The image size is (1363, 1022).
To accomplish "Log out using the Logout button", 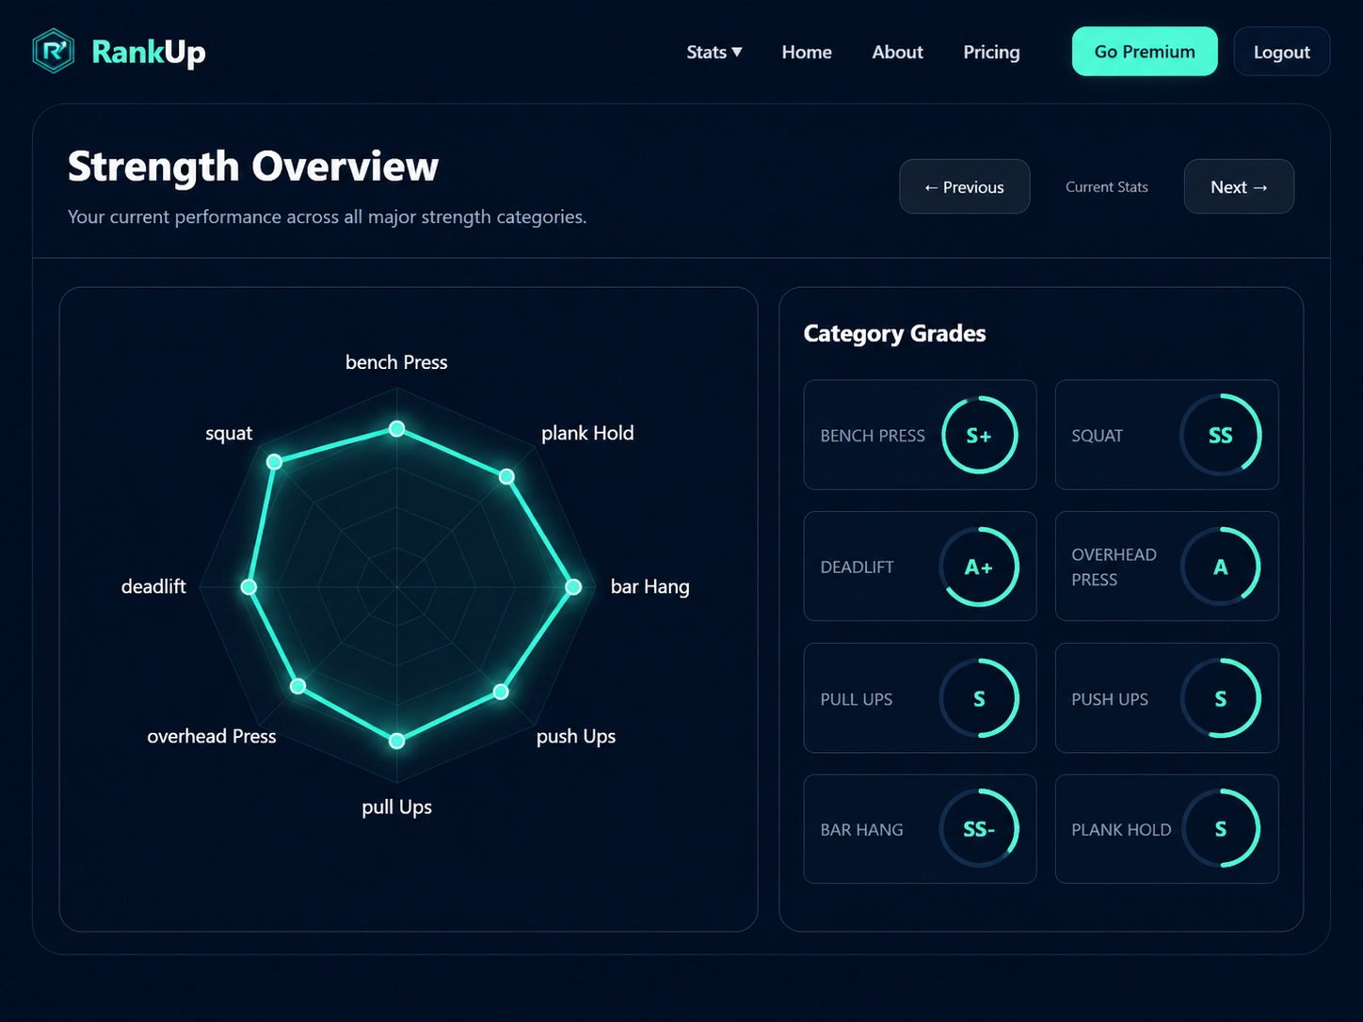I will point(1281,52).
